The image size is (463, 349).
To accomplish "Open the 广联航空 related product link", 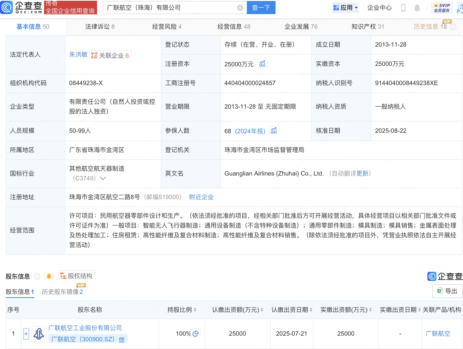I will [438, 334].
